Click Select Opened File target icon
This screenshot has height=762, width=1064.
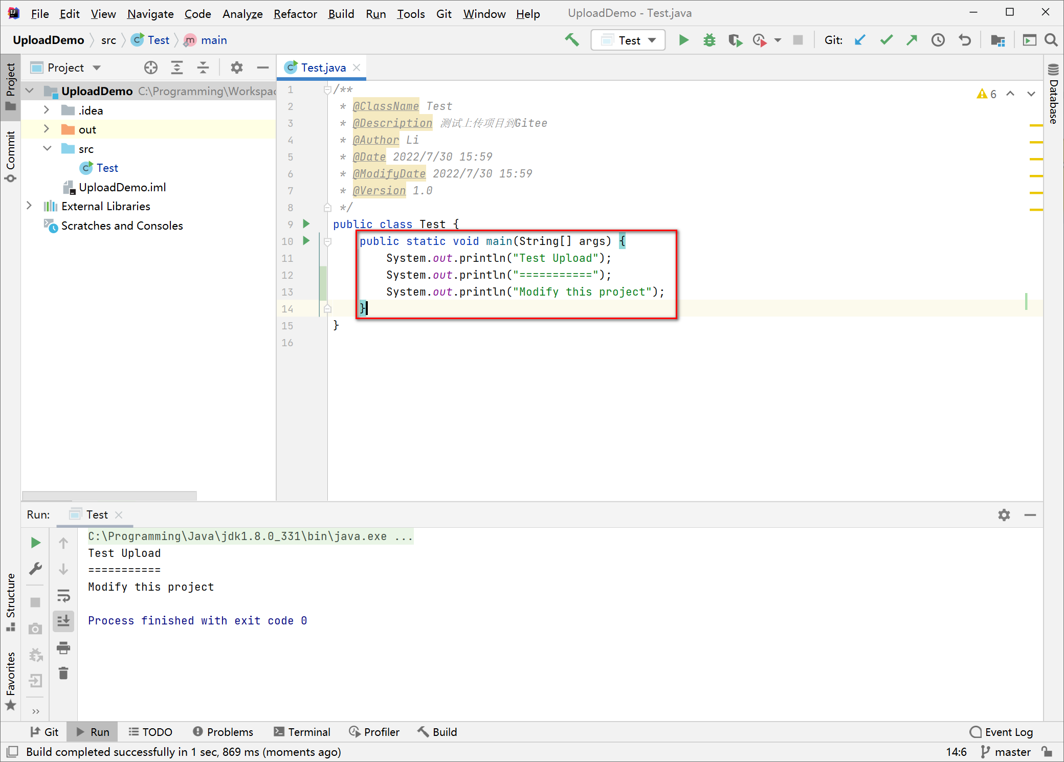[150, 68]
